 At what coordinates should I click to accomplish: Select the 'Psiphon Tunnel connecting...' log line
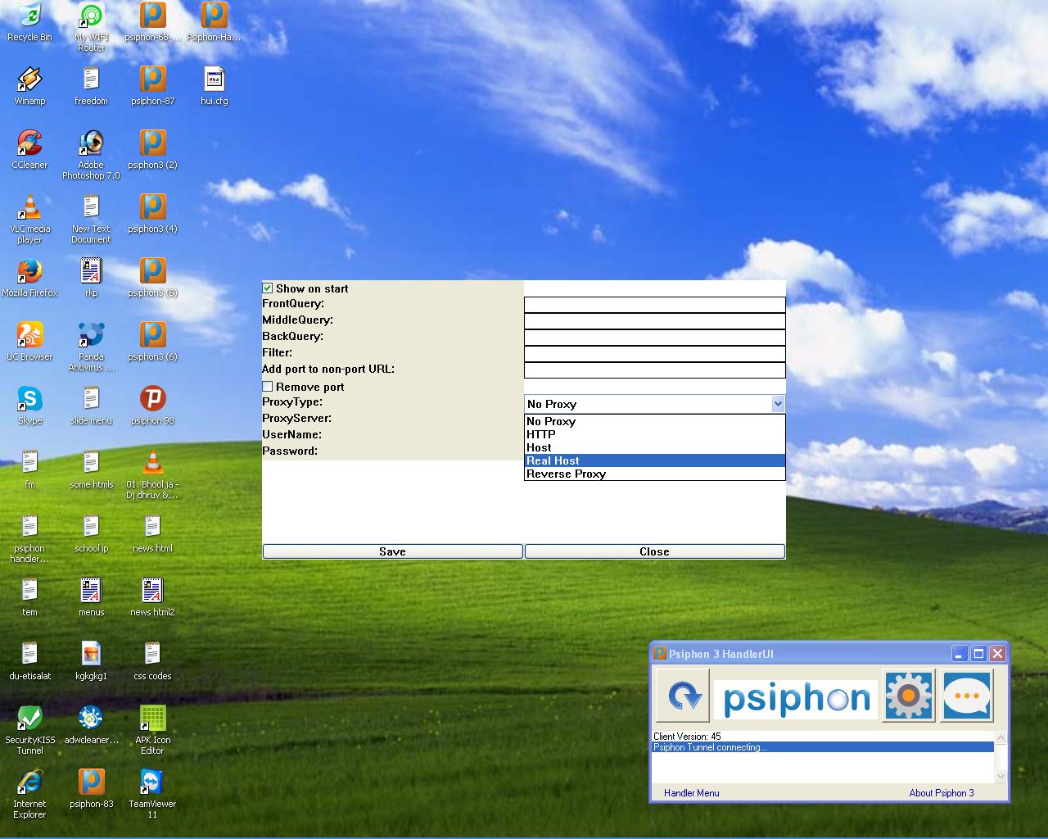pyautogui.click(x=823, y=747)
